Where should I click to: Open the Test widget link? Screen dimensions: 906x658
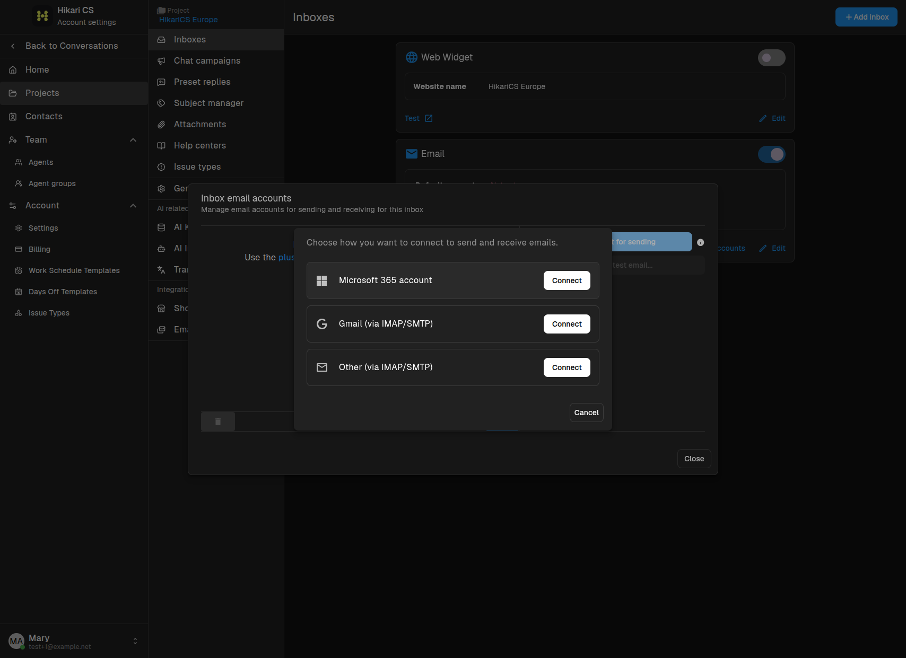tap(419, 118)
